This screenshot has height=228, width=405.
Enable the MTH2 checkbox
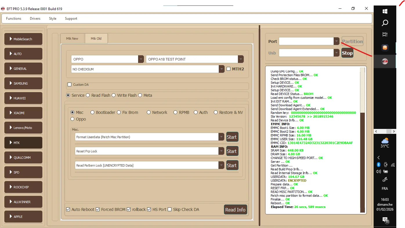[229, 69]
